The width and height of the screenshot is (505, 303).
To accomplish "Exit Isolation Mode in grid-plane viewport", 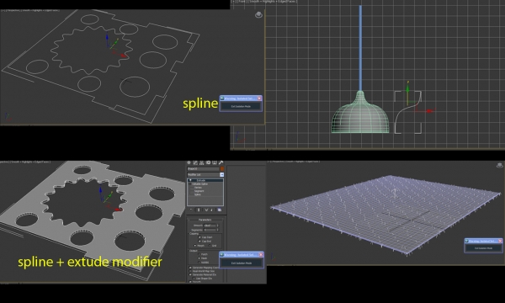I will coord(483,248).
